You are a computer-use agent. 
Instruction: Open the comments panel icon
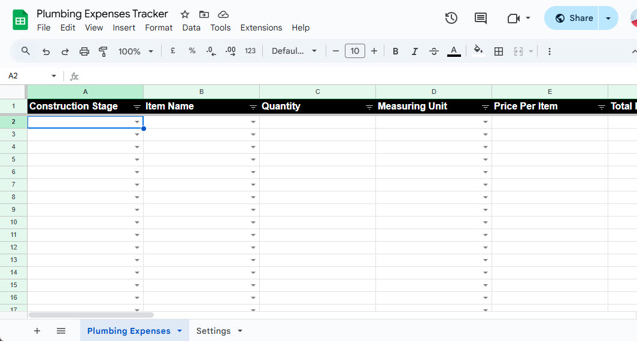(x=481, y=19)
